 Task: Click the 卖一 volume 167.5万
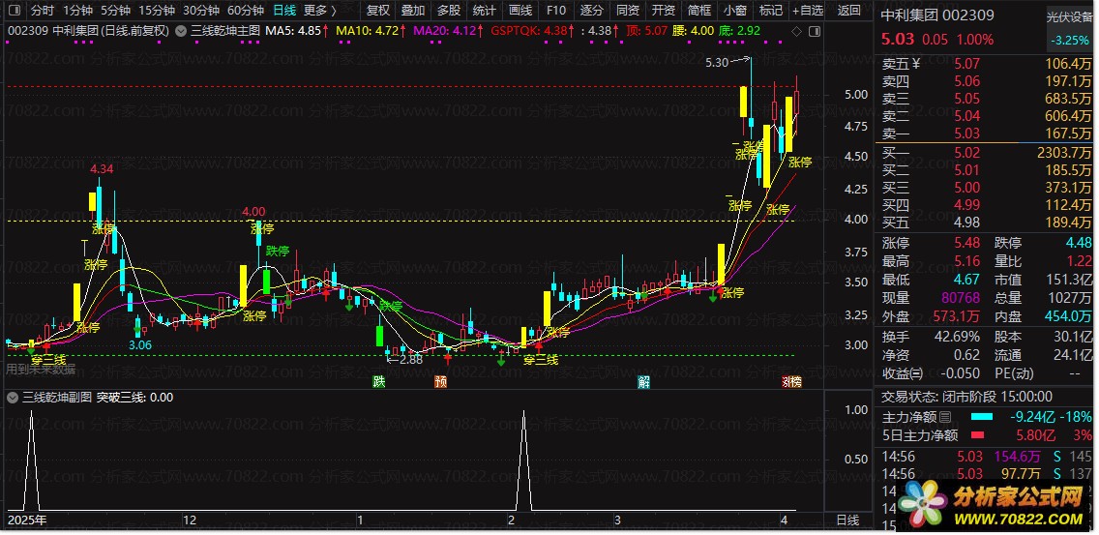pyautogui.click(x=1069, y=134)
